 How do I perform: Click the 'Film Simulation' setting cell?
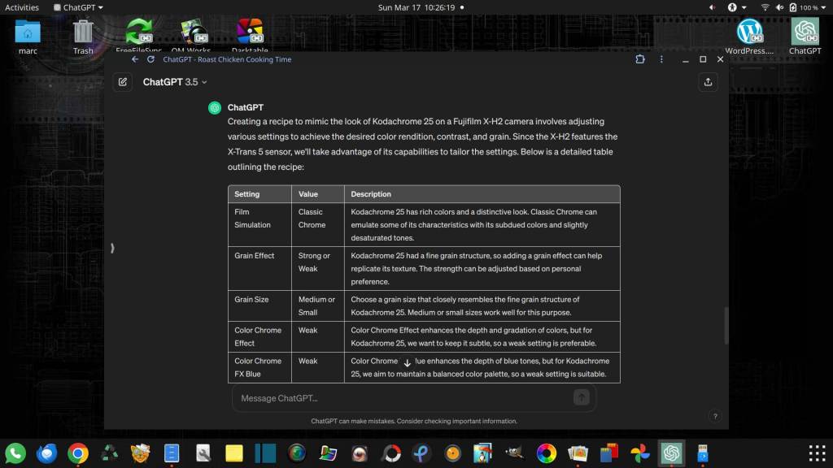[259, 224]
